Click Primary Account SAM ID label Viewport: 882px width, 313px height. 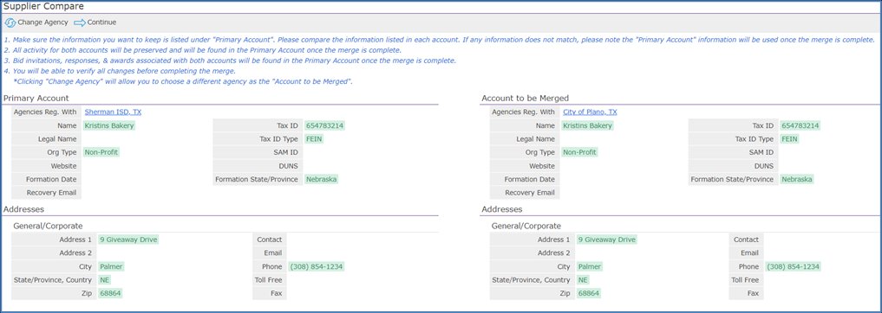coord(285,152)
